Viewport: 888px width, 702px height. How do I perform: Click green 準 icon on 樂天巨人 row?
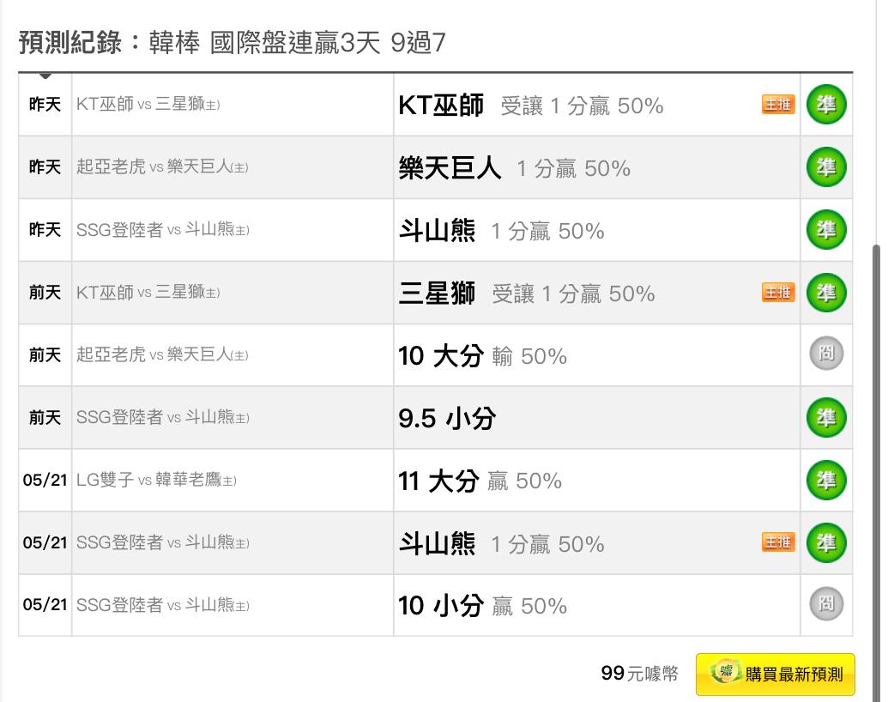[826, 167]
